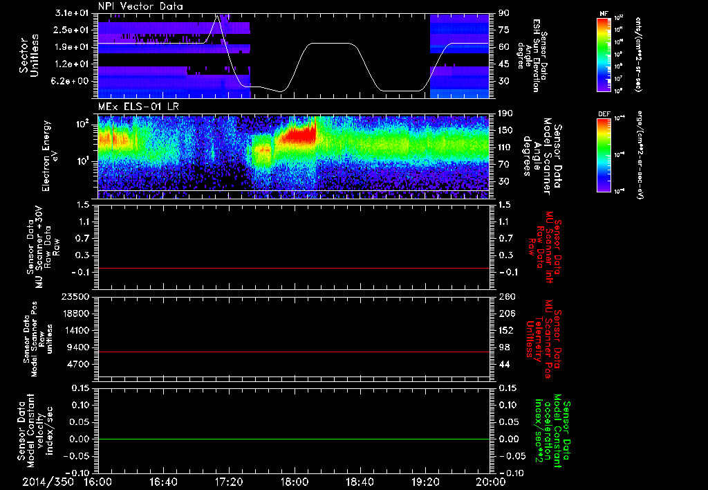Click the red line in MU Scanner +30V panel
This screenshot has width=708, height=490.
tap(293, 268)
